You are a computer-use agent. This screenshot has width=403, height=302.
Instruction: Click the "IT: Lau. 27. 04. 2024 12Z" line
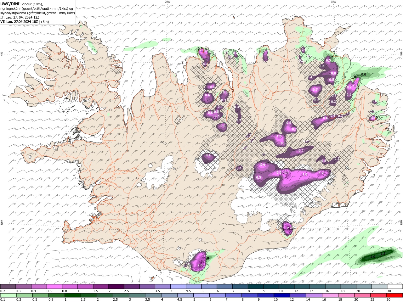coord(20,17)
